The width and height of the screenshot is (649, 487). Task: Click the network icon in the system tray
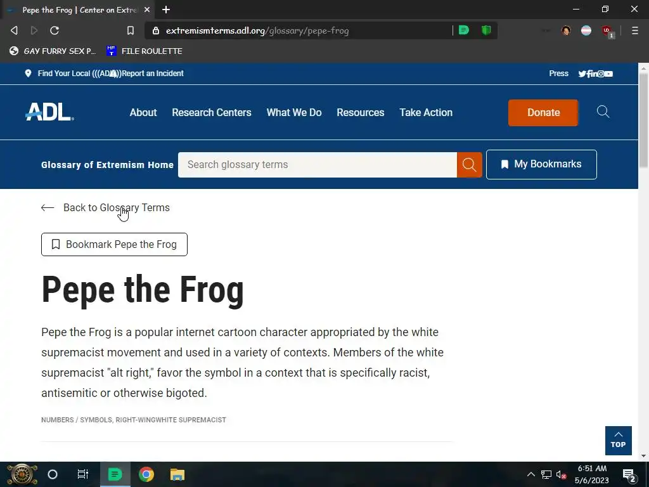[x=546, y=474]
